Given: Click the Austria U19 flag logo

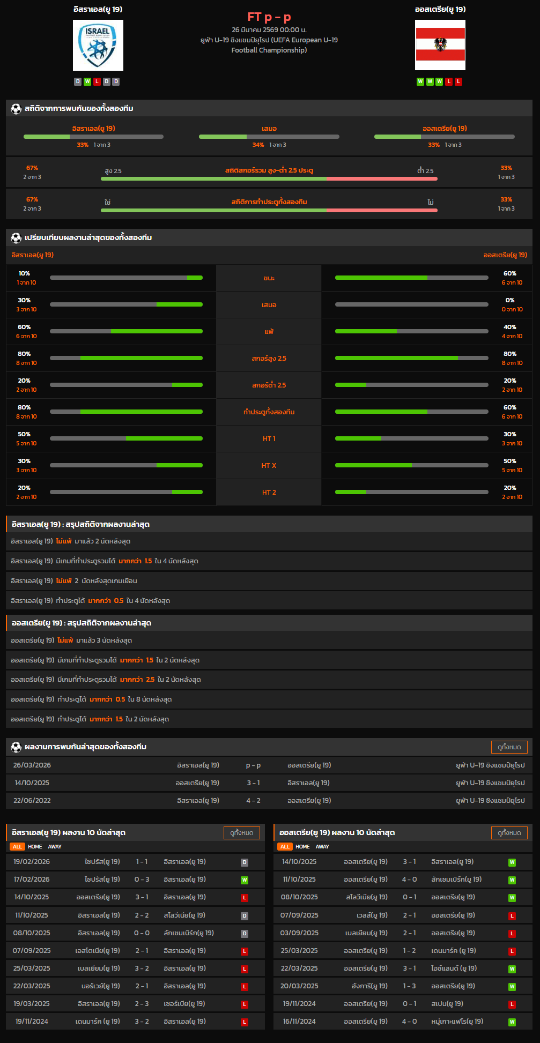Looking at the screenshot, I should click(x=440, y=46).
